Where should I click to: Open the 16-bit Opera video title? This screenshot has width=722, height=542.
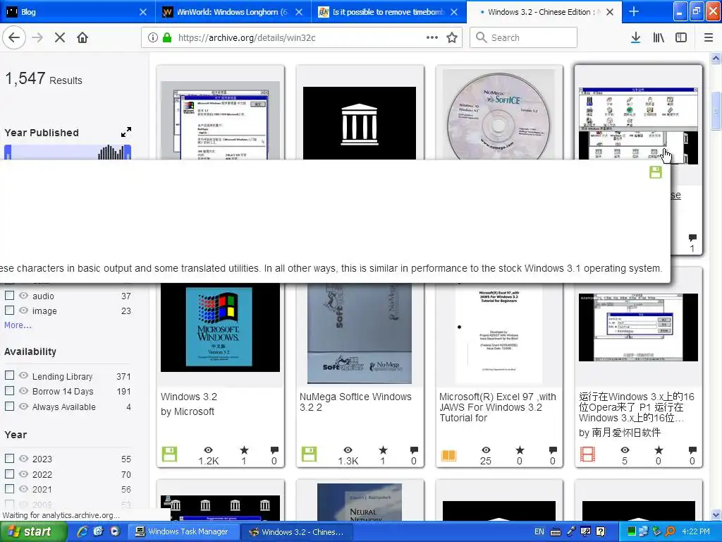click(x=637, y=407)
